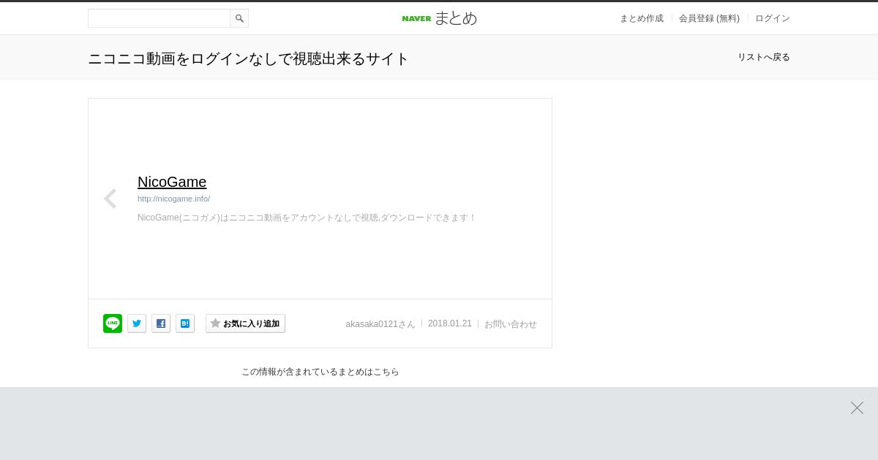The width and height of the screenshot is (878, 460).
Task: Select the NicoGame description text
Action: click(307, 218)
